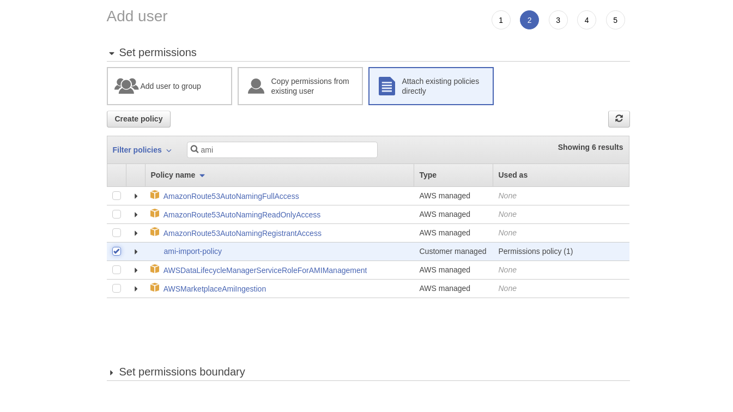The width and height of the screenshot is (733, 412).
Task: Click the search magnifier in the filter field
Action: (195, 149)
